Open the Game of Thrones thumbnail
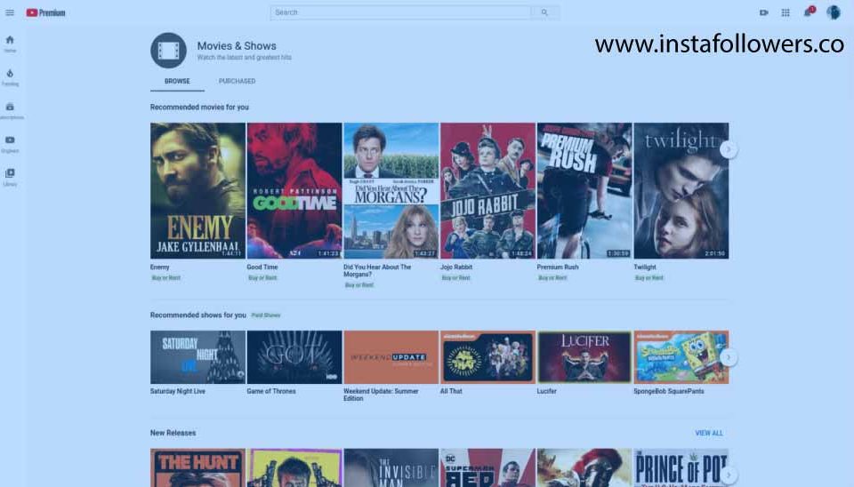 (x=294, y=357)
